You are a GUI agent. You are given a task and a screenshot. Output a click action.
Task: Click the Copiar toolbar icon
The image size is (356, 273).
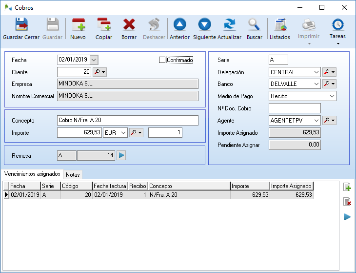pyautogui.click(x=103, y=29)
